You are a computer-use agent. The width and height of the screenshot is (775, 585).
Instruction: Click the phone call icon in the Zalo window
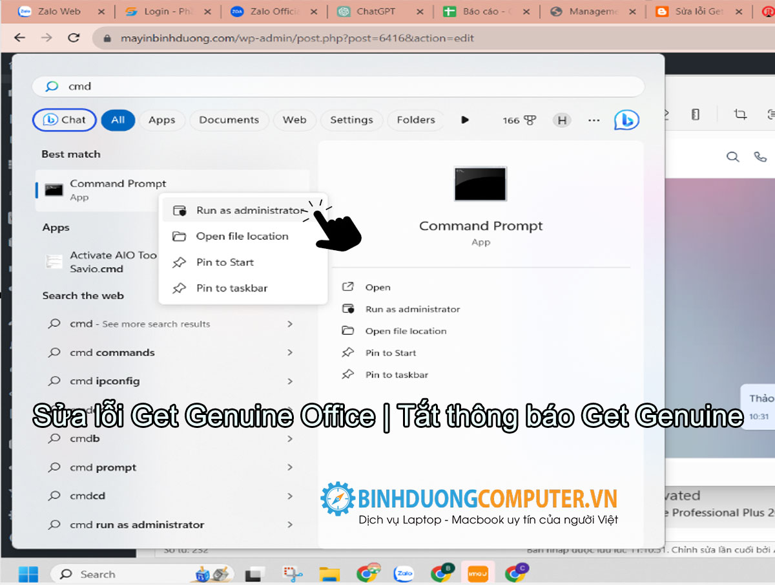pyautogui.click(x=760, y=156)
